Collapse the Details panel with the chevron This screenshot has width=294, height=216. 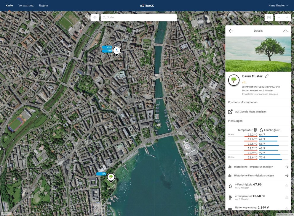[x=285, y=30]
